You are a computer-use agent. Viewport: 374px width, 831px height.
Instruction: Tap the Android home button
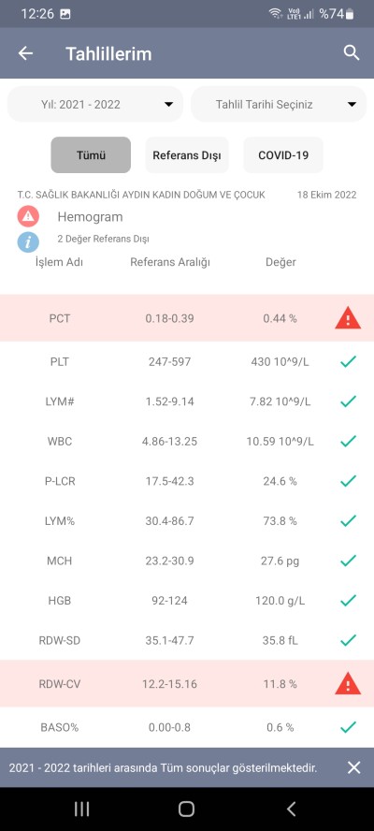(186, 809)
